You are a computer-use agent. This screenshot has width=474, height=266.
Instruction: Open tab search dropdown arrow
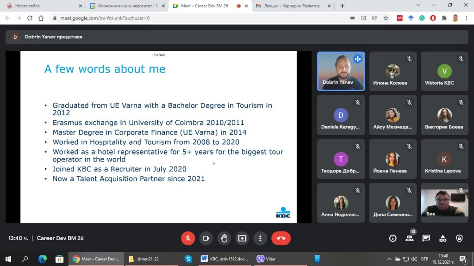(x=418, y=5)
